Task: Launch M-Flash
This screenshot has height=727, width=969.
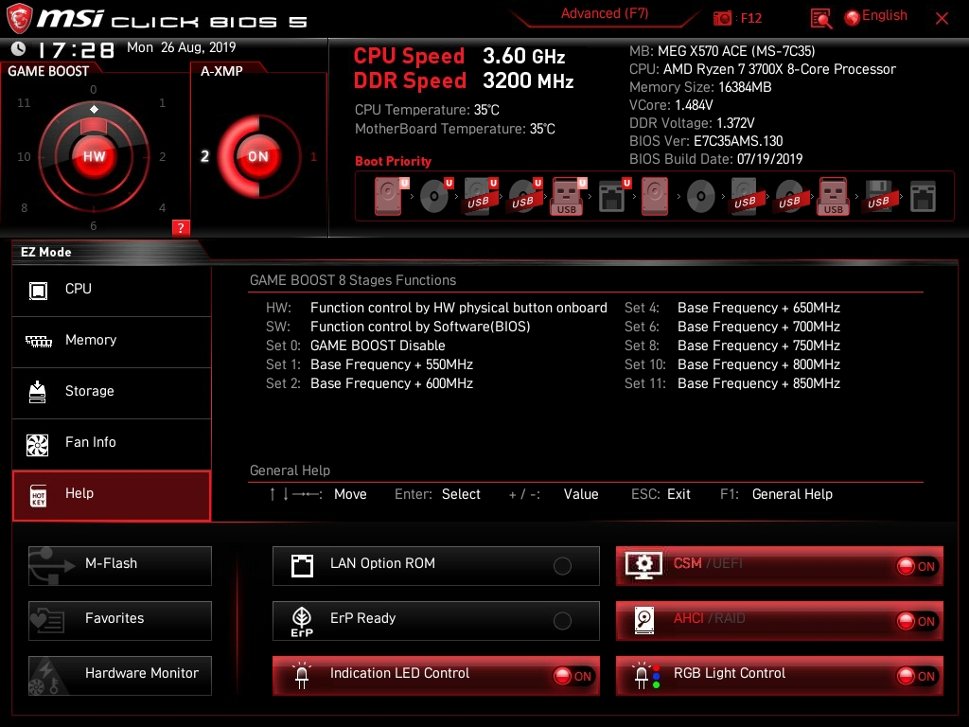Action: tap(120, 565)
